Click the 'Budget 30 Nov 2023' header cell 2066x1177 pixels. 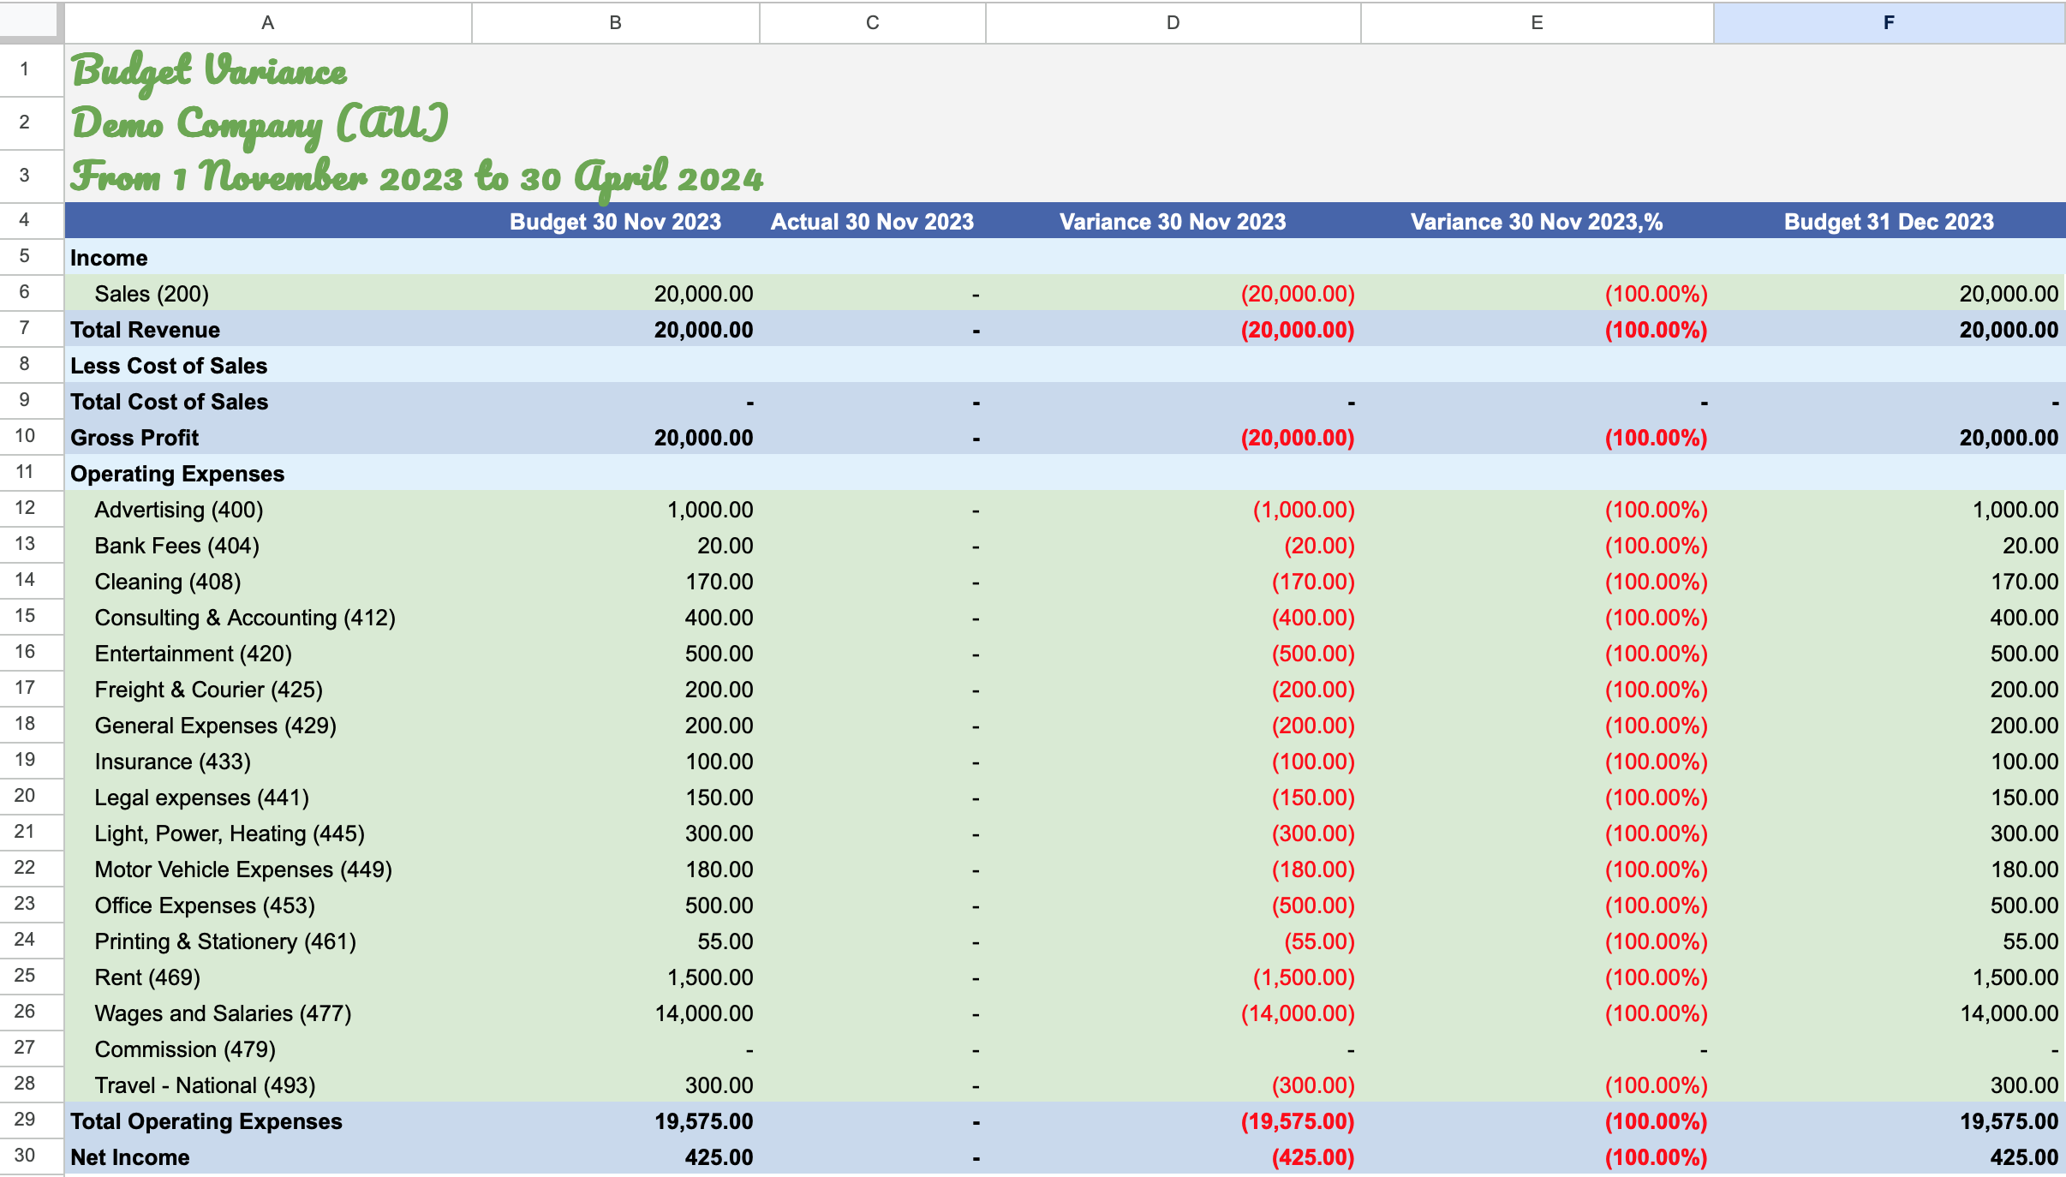point(615,222)
